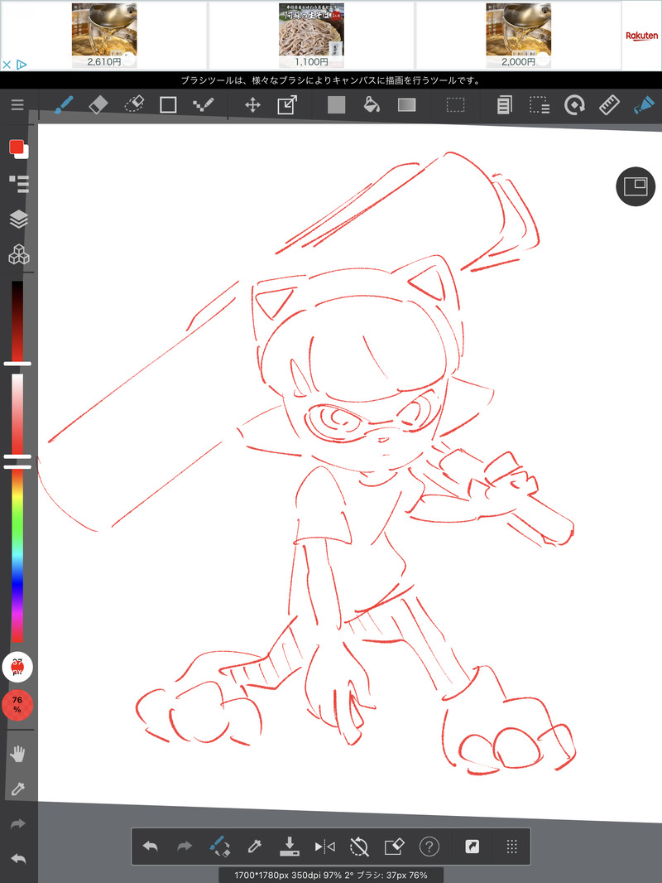Select the Brush tool in top toolbar
Image resolution: width=662 pixels, height=883 pixels.
64,104
